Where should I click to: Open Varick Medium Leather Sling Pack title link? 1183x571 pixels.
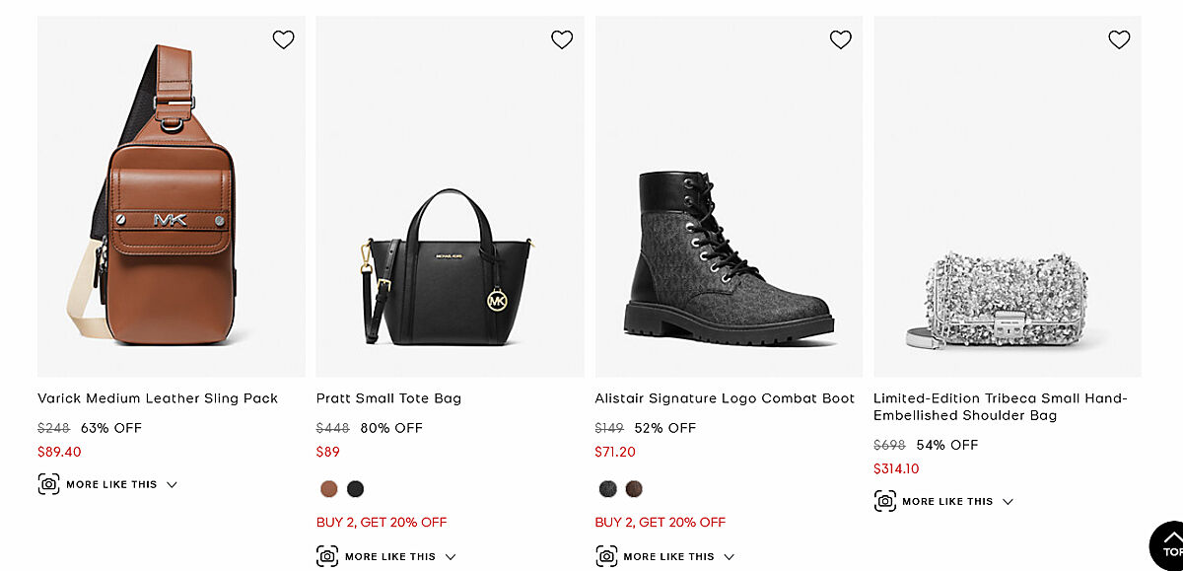158,398
